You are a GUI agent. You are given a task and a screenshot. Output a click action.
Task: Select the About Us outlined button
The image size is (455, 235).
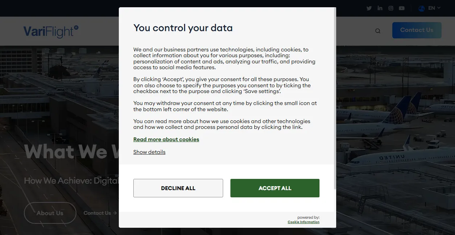click(50, 213)
